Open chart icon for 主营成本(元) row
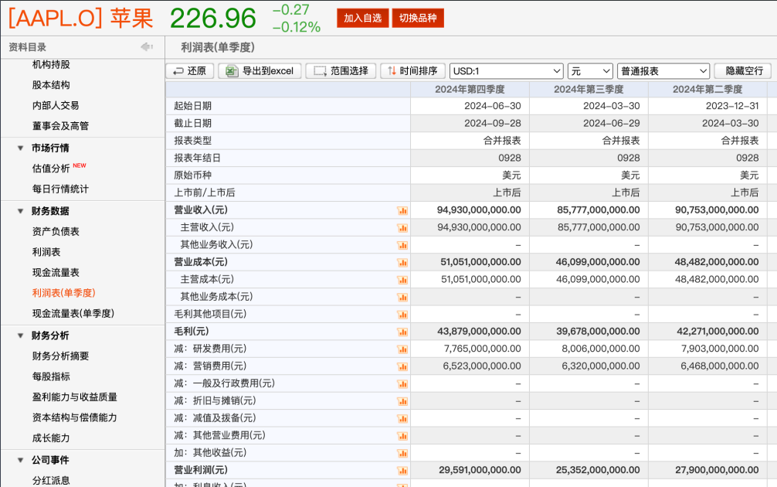 point(402,280)
